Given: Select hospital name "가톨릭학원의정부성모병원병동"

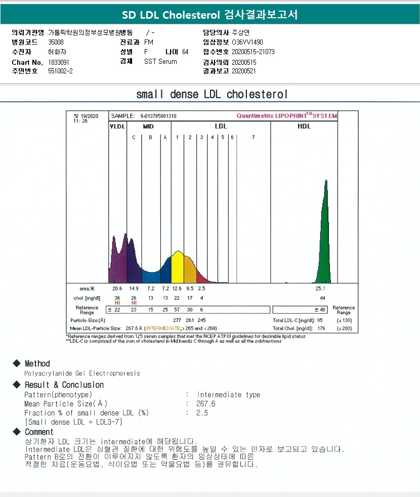Looking at the screenshot, I should click(x=91, y=33).
